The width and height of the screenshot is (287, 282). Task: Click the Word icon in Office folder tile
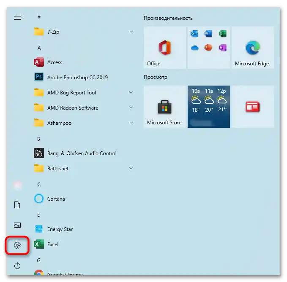[x=208, y=34]
